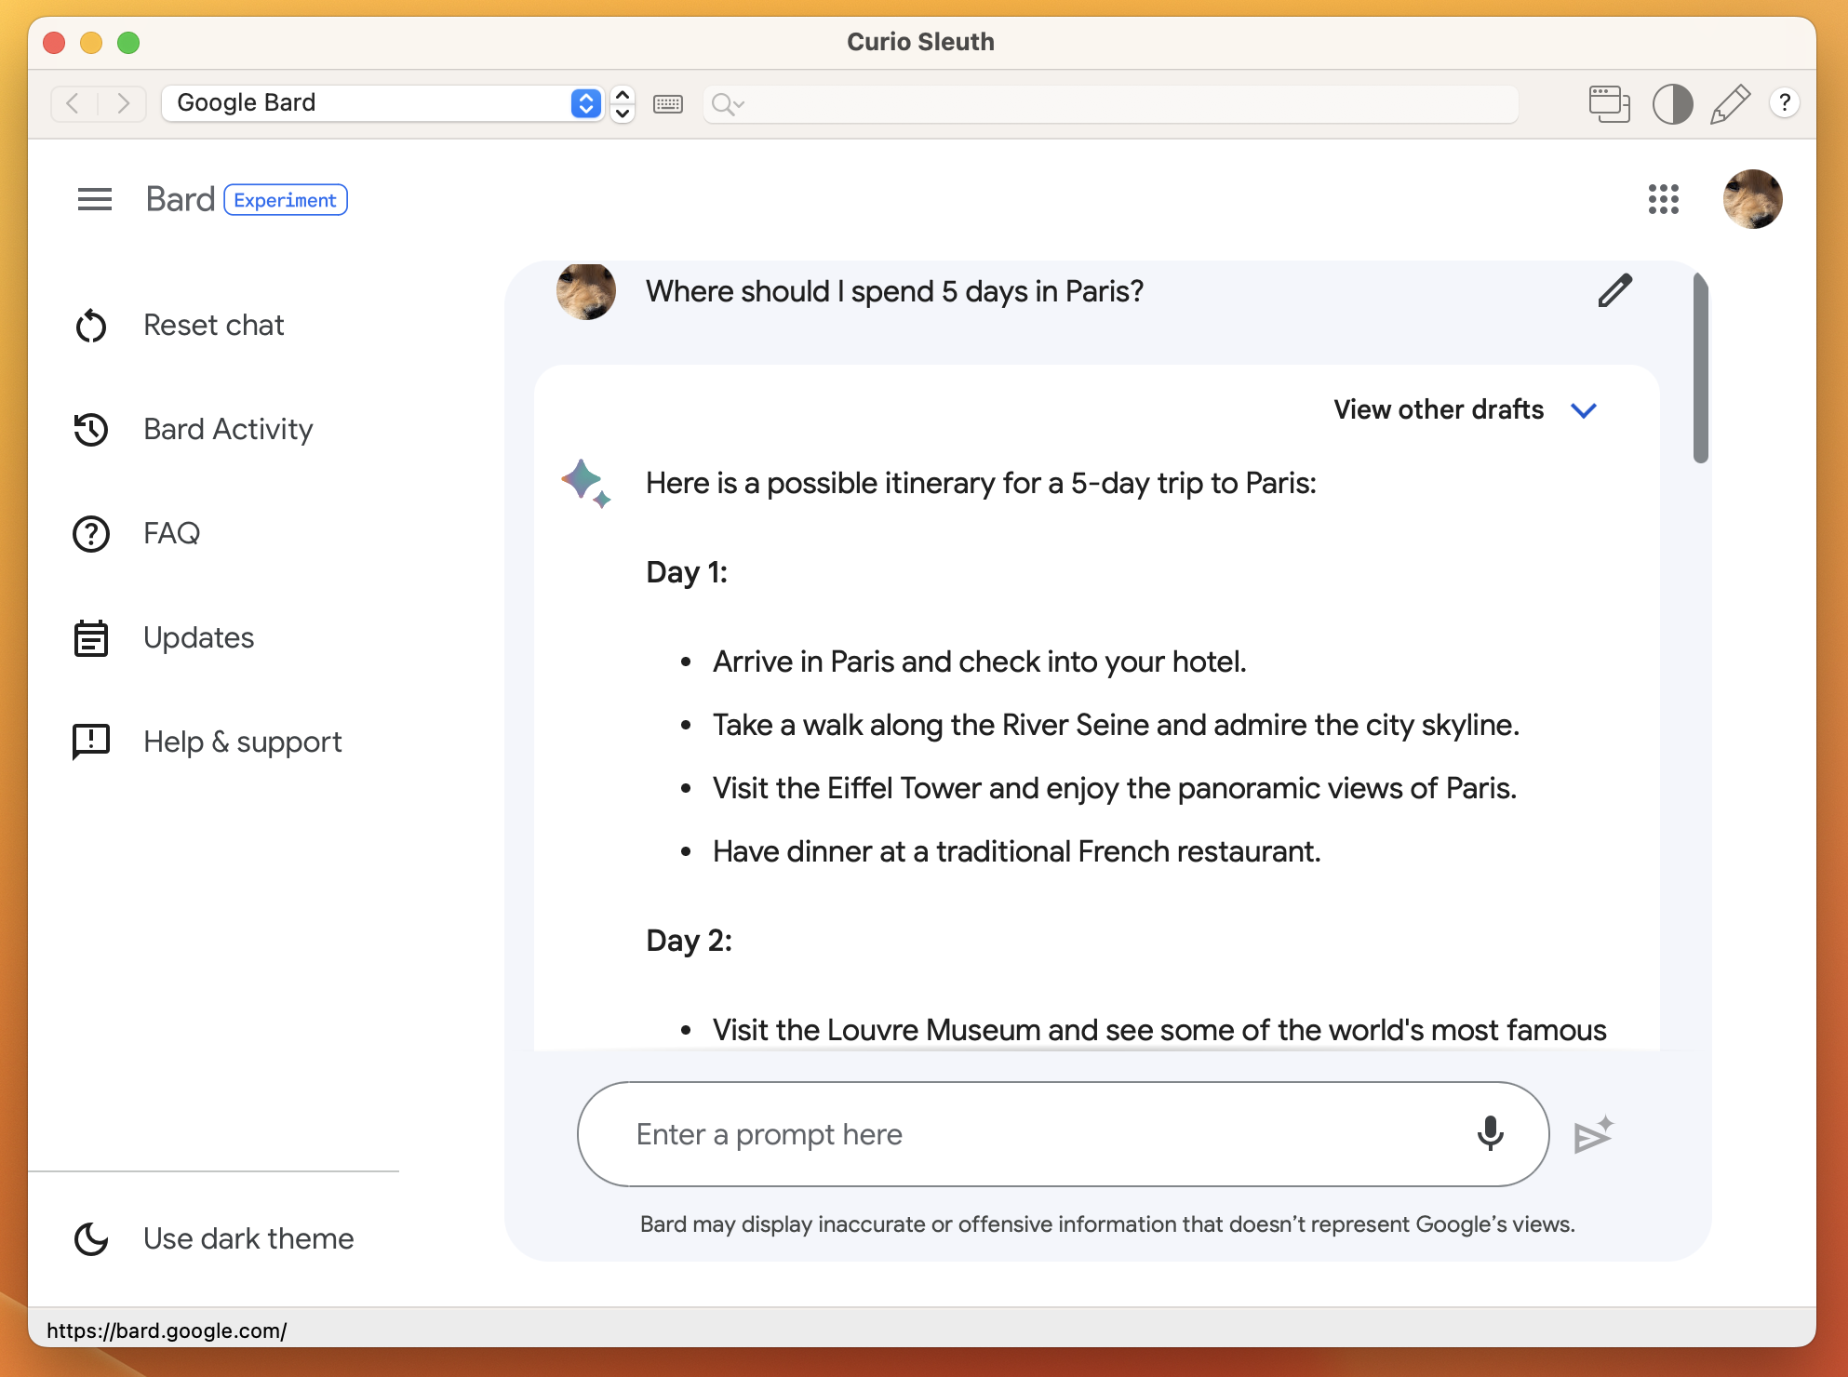Click the pencil edit icon in toolbar

1731,103
